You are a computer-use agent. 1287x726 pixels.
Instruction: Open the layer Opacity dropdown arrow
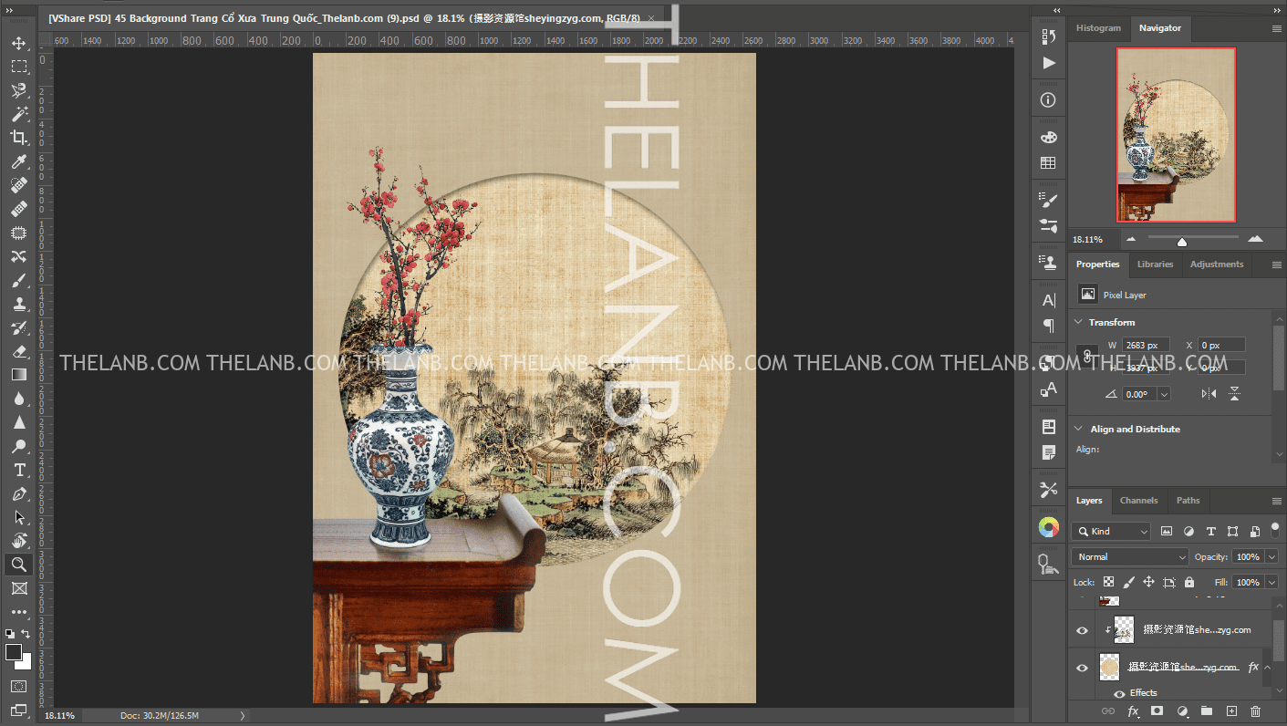coord(1272,556)
